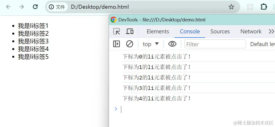Image resolution: width=275 pixels, height=127 pixels.
Task: Switch to the Elements tab
Action: click(x=158, y=31)
